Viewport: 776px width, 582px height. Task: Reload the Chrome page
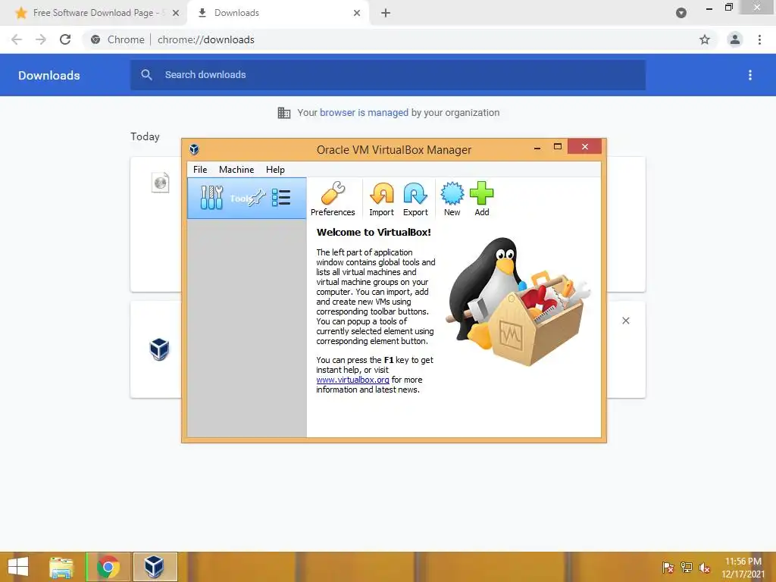65,39
